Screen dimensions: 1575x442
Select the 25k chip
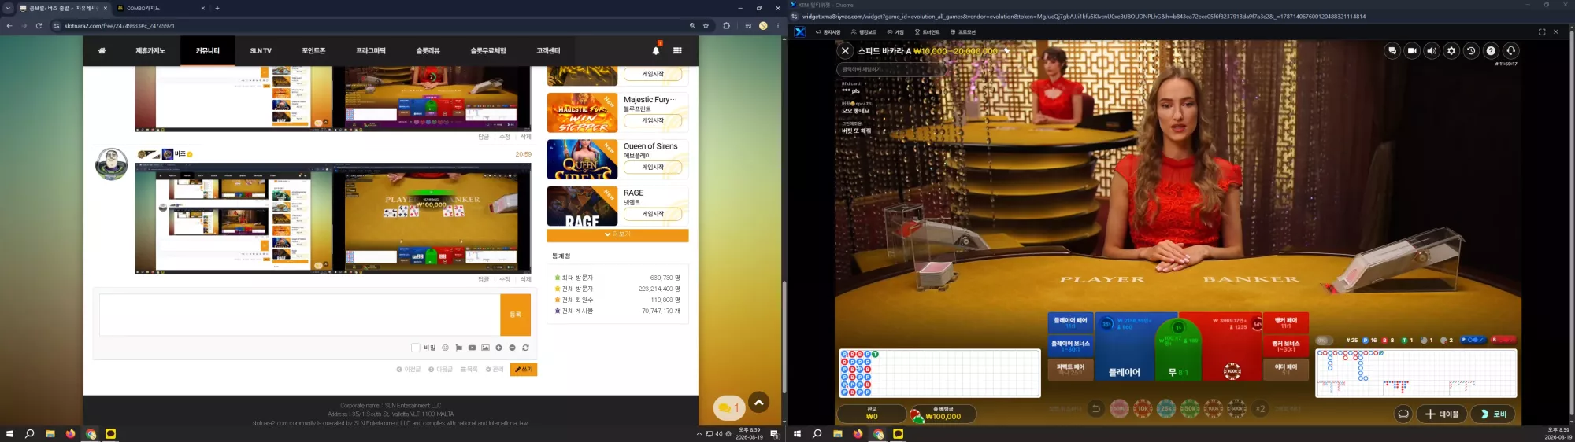tap(1166, 408)
